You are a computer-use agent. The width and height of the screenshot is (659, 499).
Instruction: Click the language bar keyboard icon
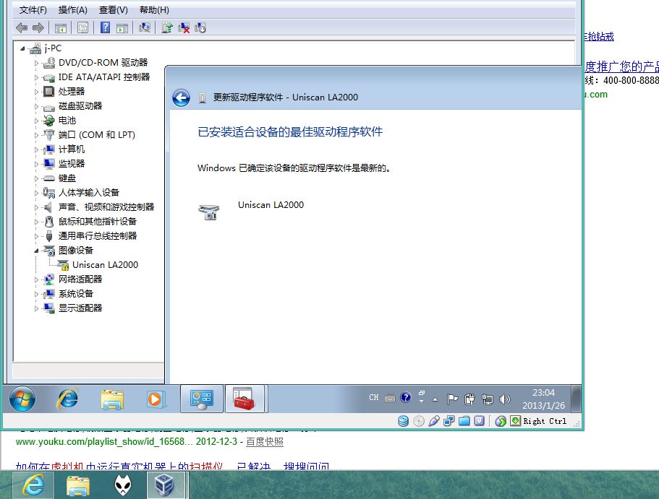390,398
